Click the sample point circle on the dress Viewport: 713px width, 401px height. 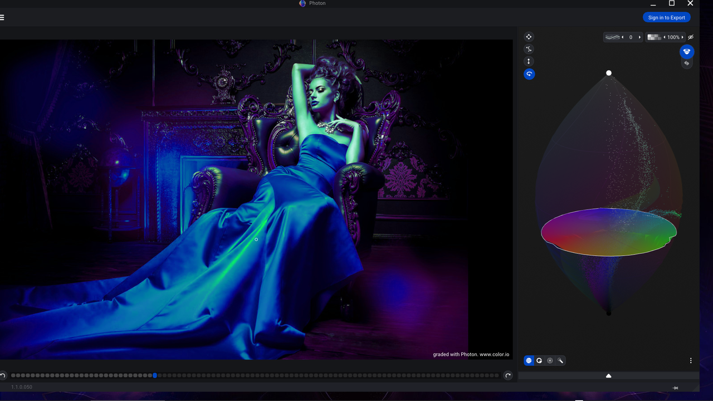click(256, 239)
